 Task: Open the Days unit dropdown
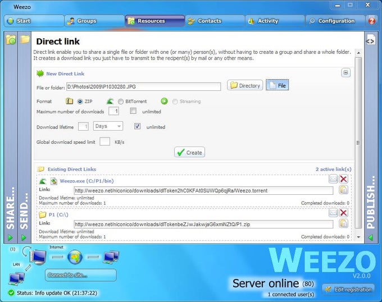pyautogui.click(x=108, y=126)
